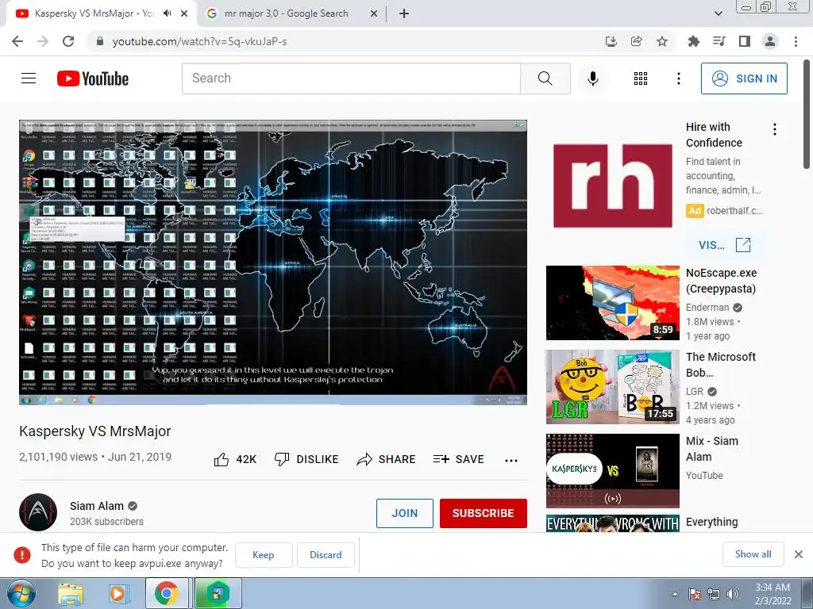Open the volume speaker tray icon
Viewport: 813px width, 609px height.
[x=733, y=594]
